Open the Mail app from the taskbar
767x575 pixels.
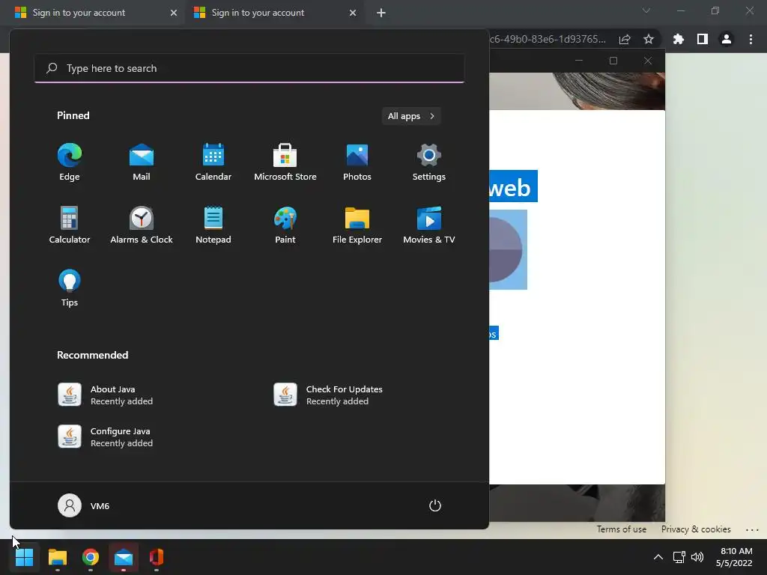(124, 557)
